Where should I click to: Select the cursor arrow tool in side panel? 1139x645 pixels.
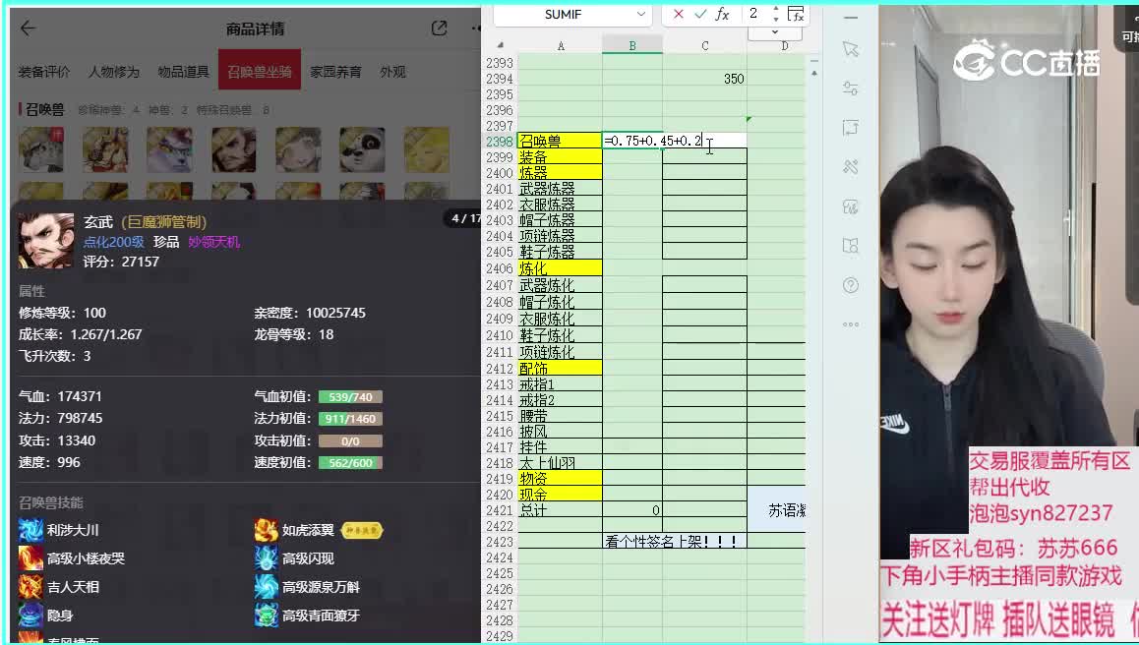pyautogui.click(x=851, y=49)
